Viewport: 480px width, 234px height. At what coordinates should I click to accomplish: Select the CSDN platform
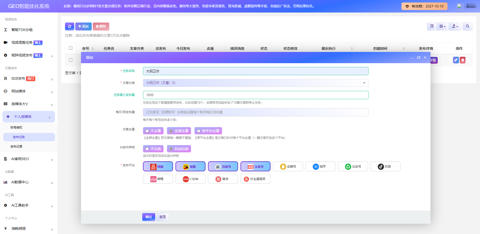pyautogui.click(x=190, y=179)
